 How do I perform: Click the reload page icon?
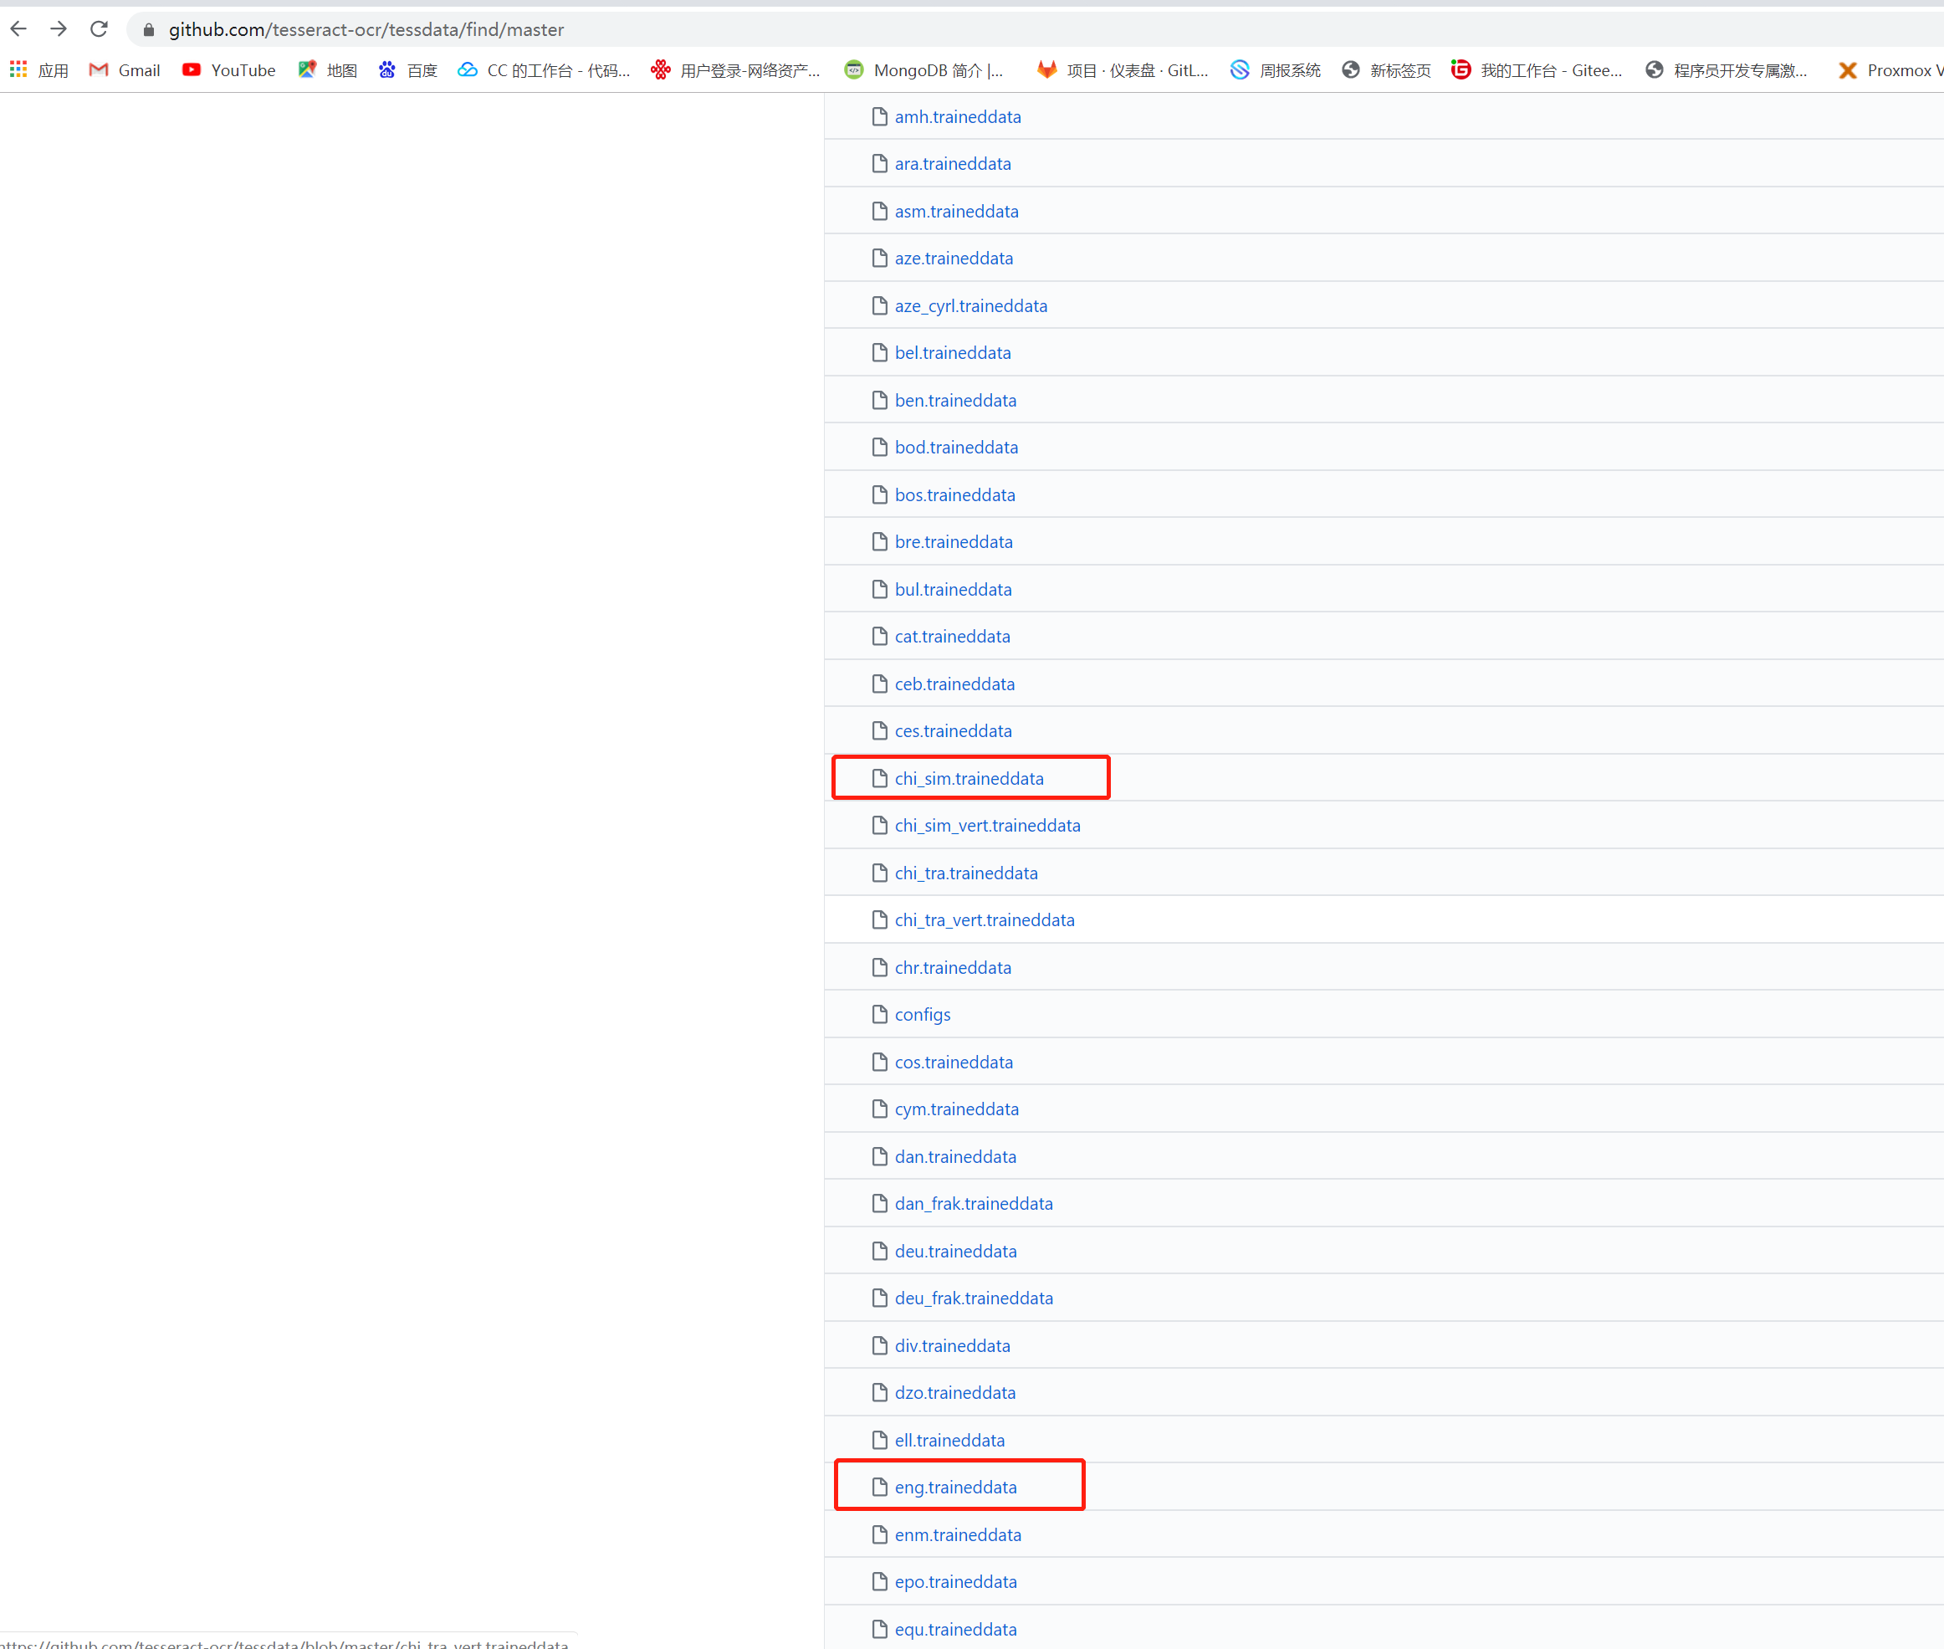[103, 29]
